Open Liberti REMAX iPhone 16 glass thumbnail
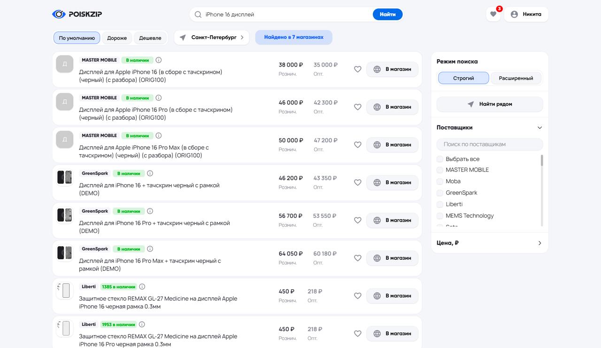The height and width of the screenshot is (348, 601). pyautogui.click(x=65, y=290)
